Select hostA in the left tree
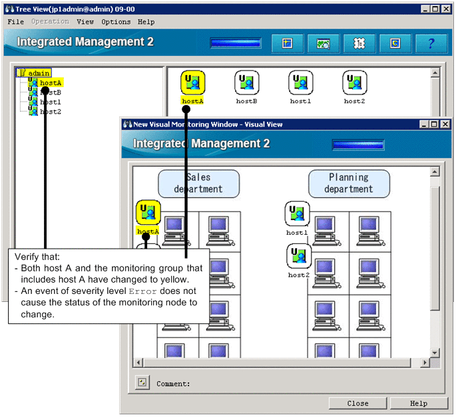This screenshot has height=417, width=456. tap(46, 83)
